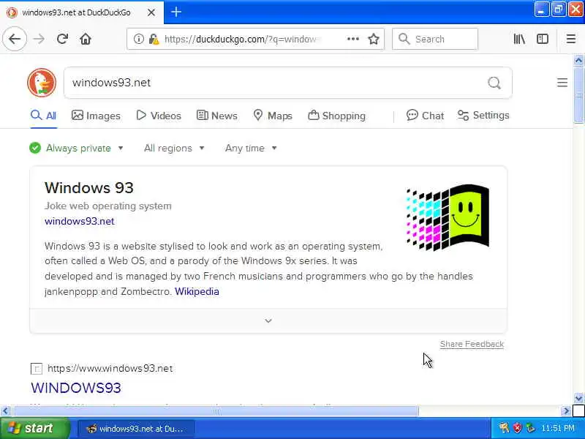585x439 pixels.
Task: Switch to Shopping results tab
Action: point(336,116)
